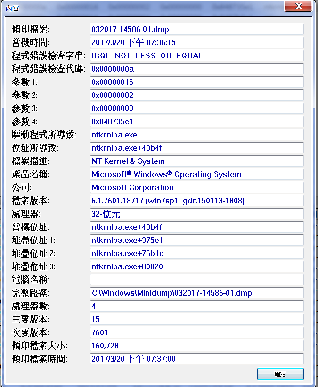
Task: Click the 處理器數 field showing 4
Action: [x=197, y=306]
